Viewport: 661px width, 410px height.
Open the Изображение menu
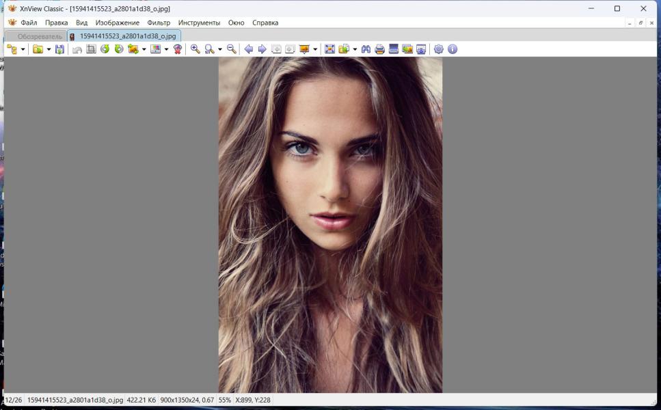(117, 23)
